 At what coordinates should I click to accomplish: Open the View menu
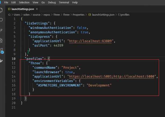pyautogui.click(x=35, y=2)
